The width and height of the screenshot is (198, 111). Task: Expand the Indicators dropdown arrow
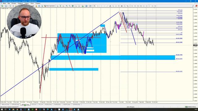click(84, 6)
